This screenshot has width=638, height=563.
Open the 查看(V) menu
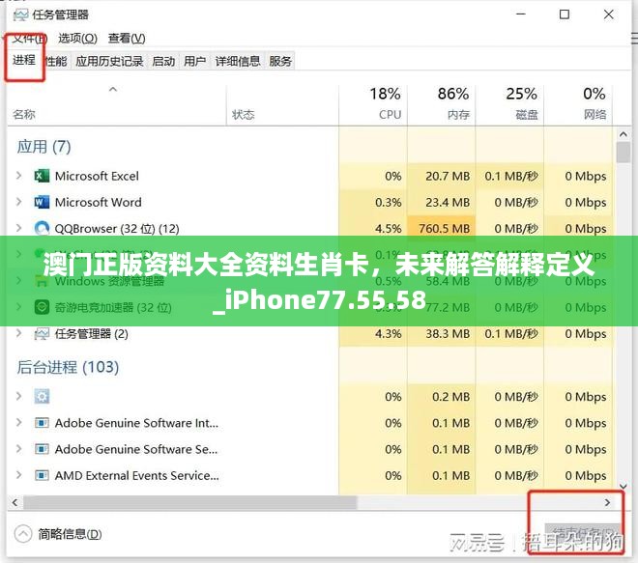(127, 39)
